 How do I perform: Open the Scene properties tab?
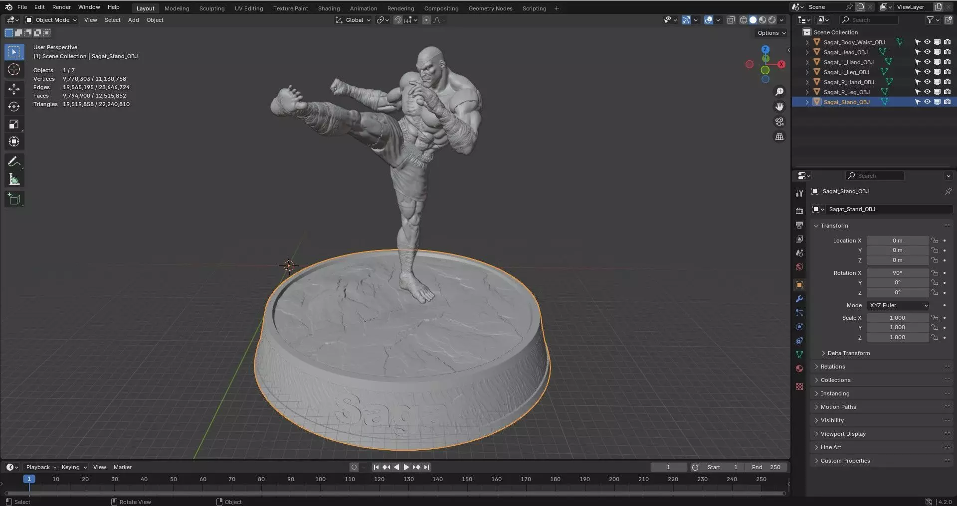(799, 253)
